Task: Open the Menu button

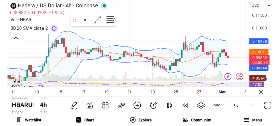Action: click(x=253, y=120)
